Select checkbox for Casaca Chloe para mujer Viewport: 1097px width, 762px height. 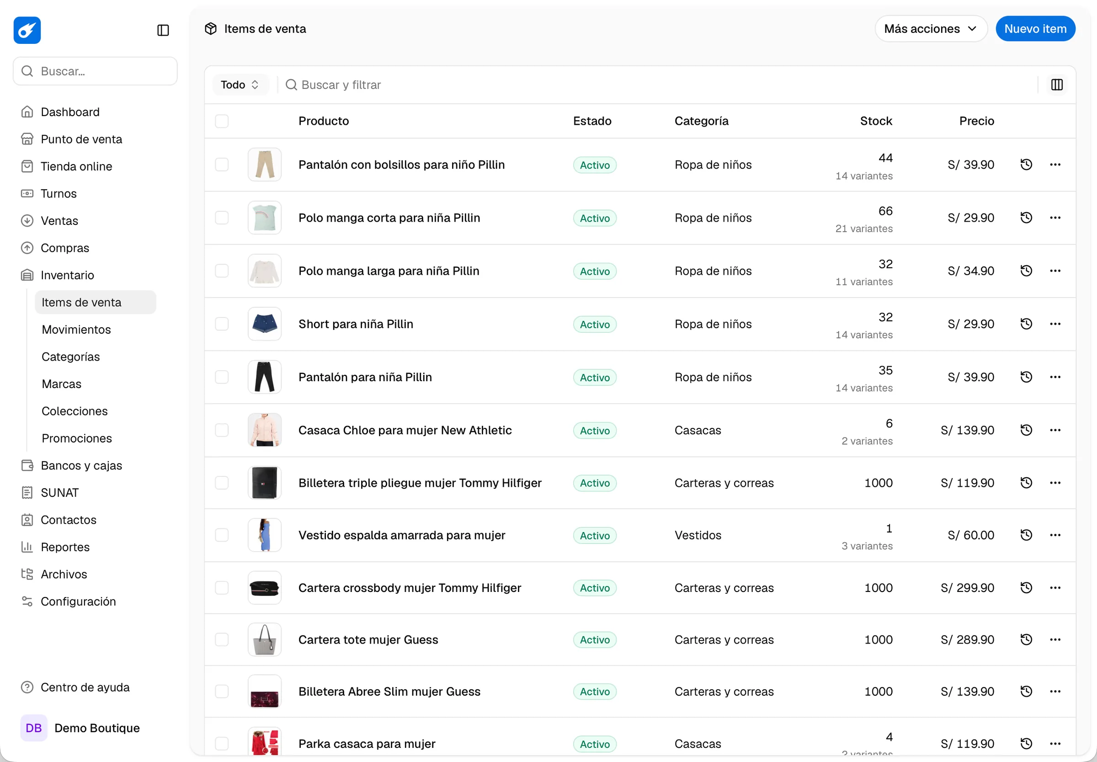tap(222, 430)
